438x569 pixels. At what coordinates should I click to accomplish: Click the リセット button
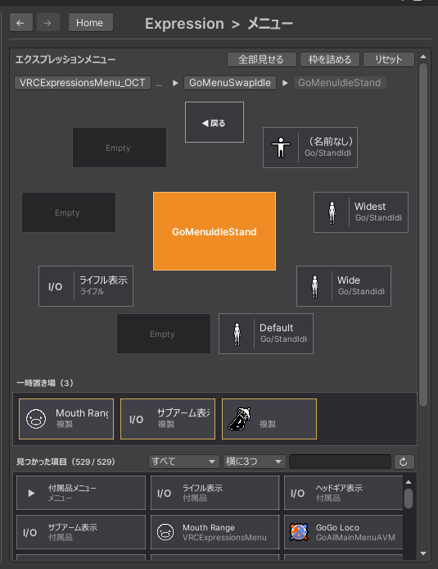[389, 60]
